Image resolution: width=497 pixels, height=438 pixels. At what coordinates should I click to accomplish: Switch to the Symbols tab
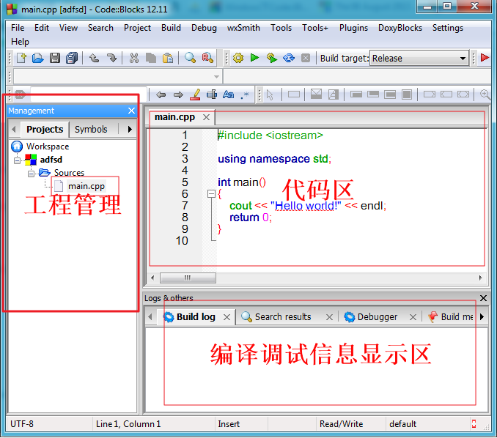click(x=91, y=129)
